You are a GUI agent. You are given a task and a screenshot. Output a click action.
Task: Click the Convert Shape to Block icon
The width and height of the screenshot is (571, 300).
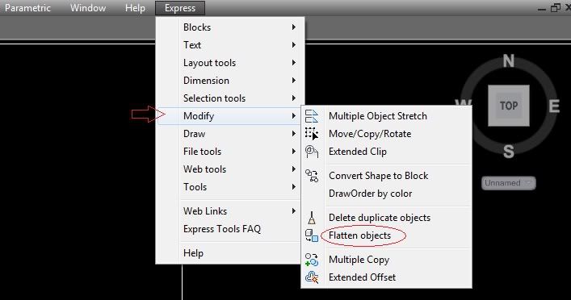(312, 176)
